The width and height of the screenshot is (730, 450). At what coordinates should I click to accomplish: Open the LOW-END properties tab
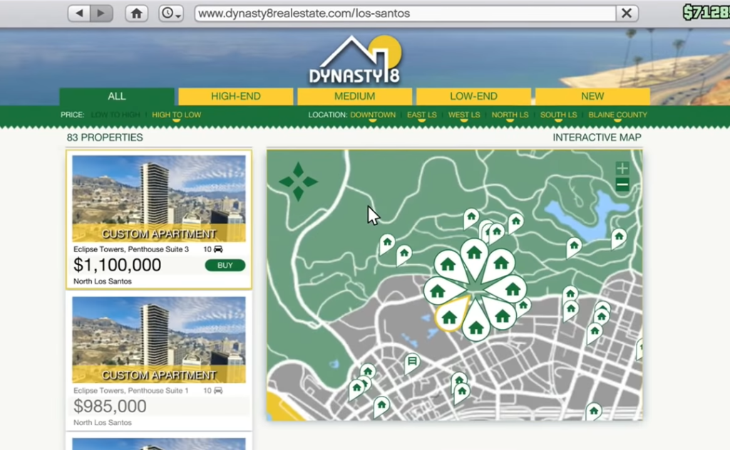click(473, 96)
